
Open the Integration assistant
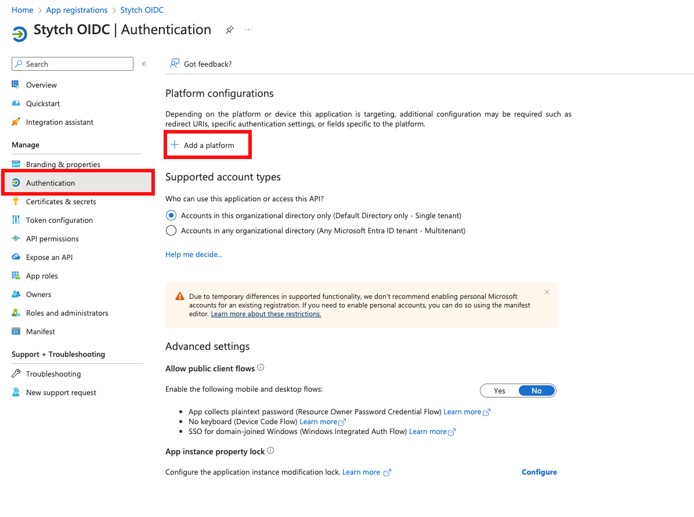(x=60, y=122)
